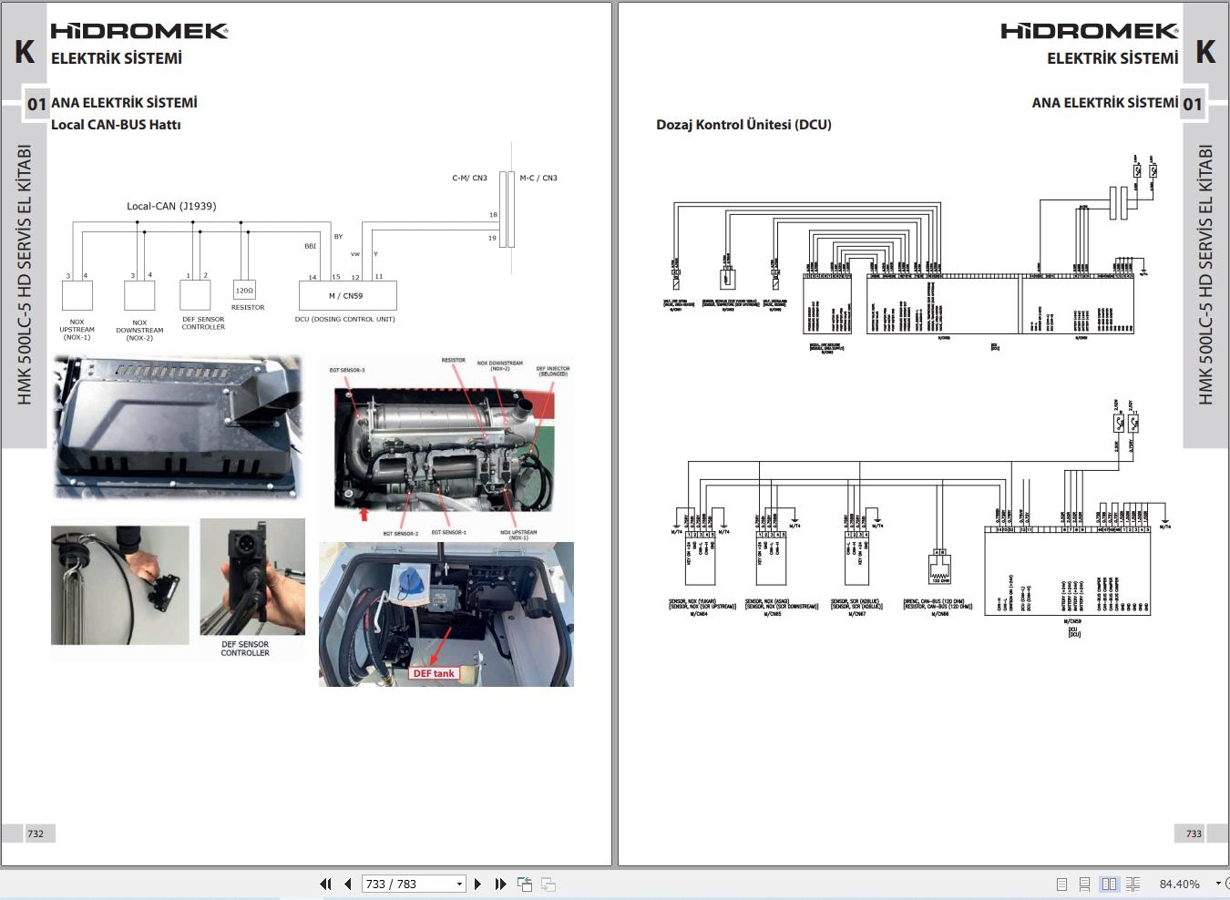
Task: Click the 120Ω resistor box
Action: coord(244,291)
